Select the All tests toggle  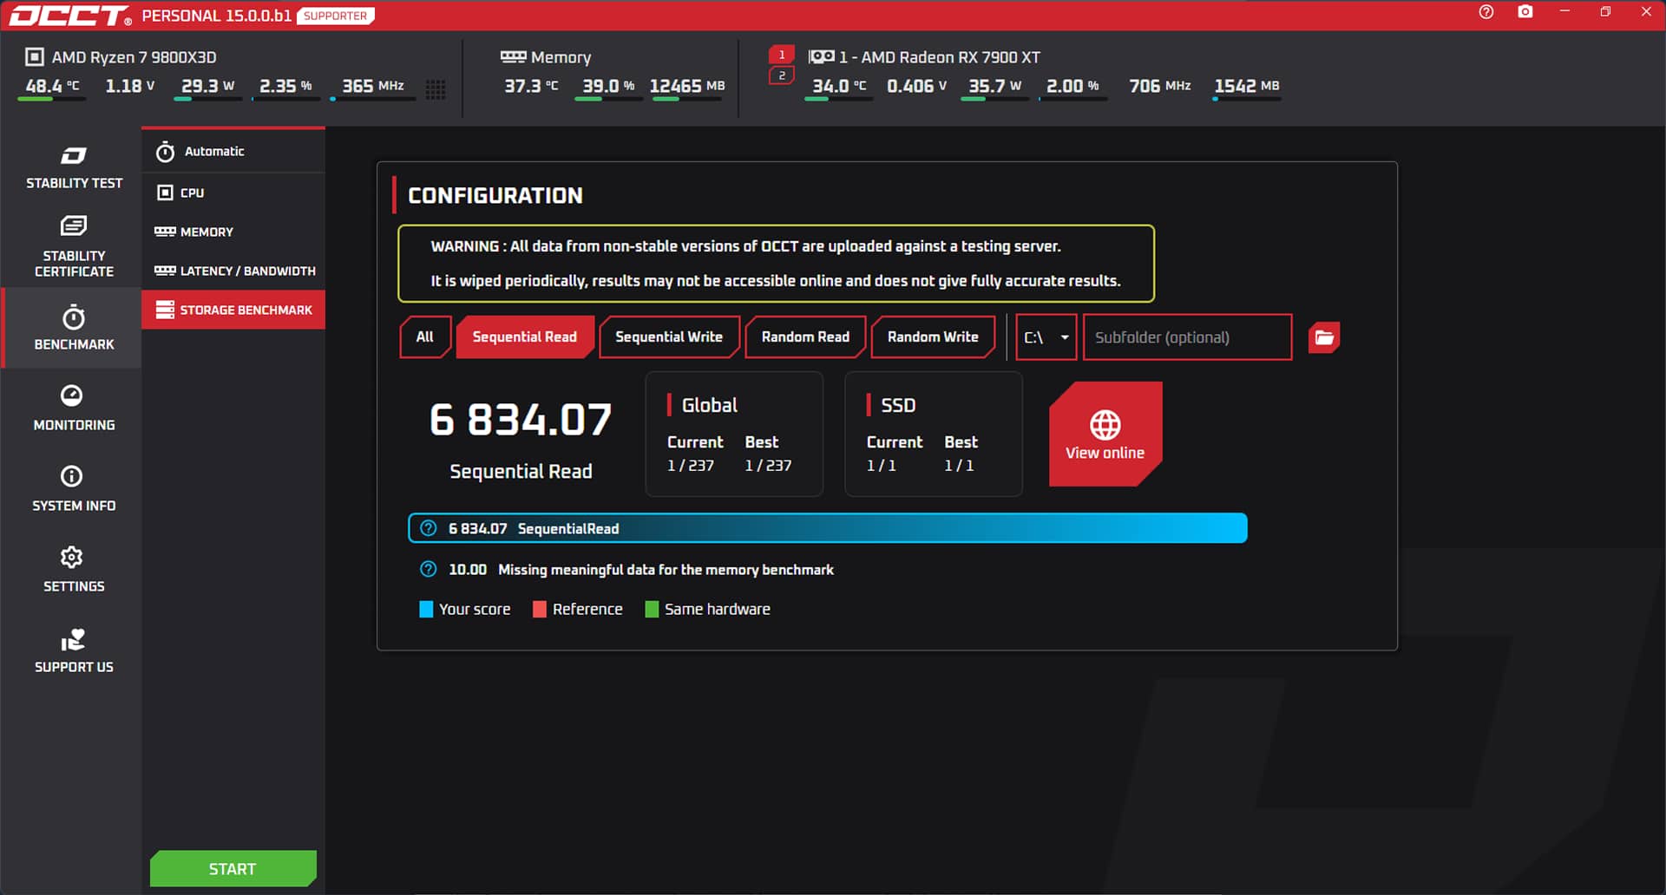pos(424,337)
